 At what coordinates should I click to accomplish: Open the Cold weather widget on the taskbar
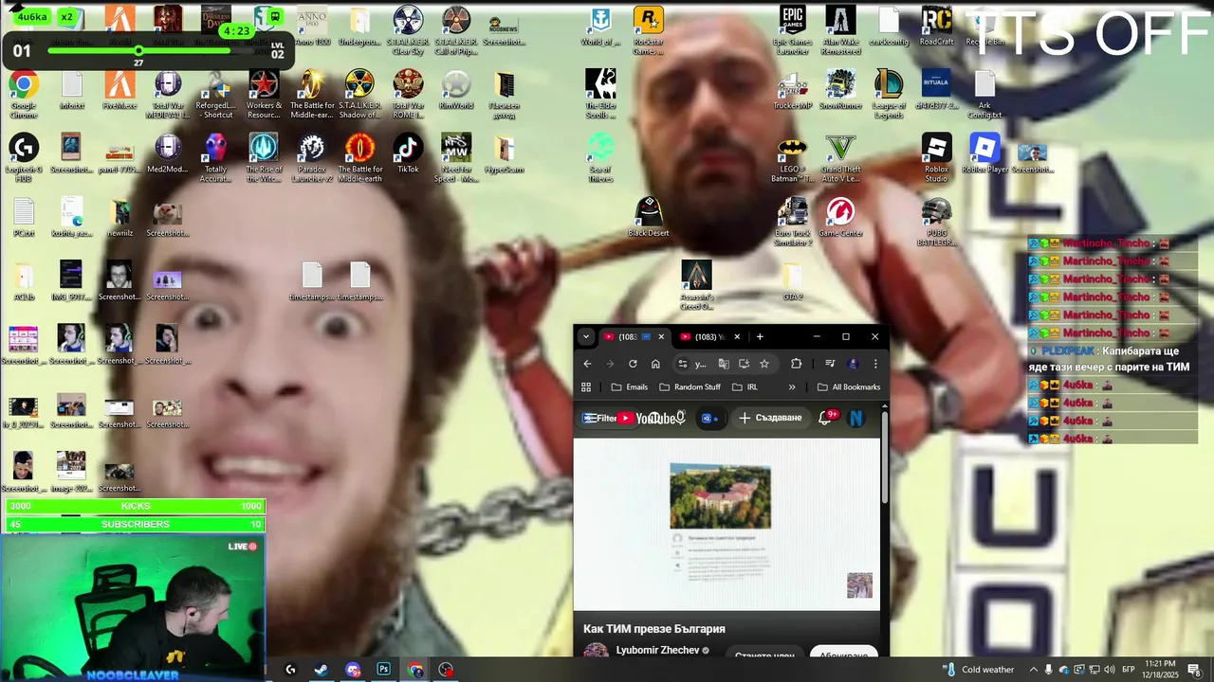point(978,670)
